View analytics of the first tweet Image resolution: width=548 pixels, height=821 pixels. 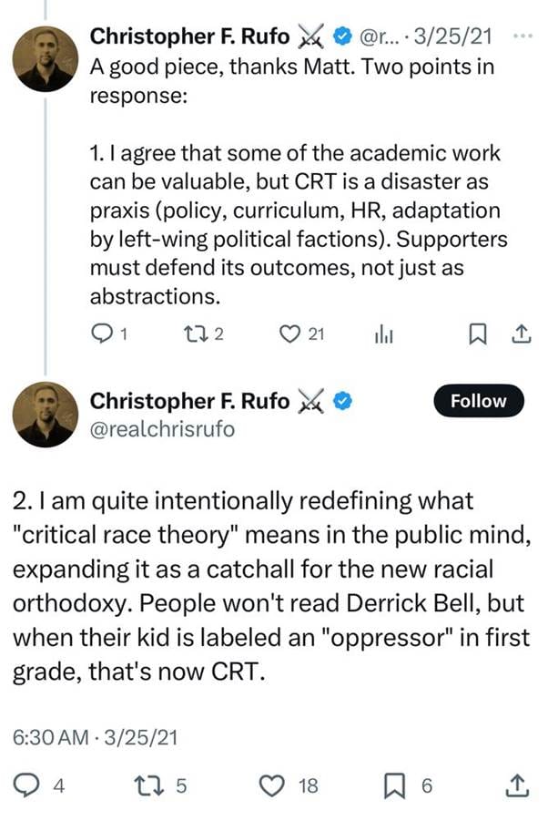382,336
